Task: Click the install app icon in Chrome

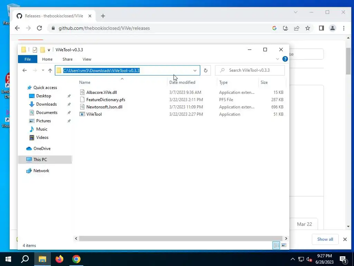Action: click(285, 28)
